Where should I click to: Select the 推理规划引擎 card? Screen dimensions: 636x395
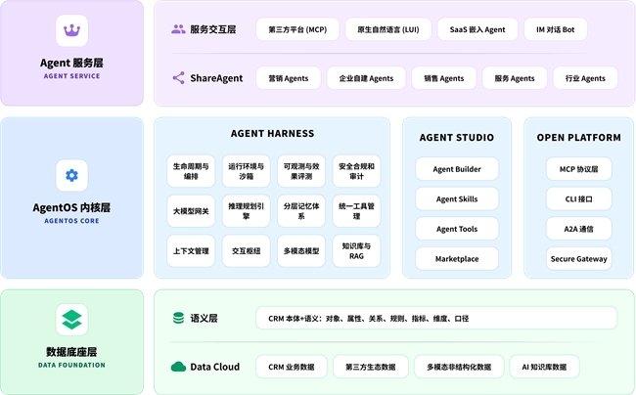247,211
